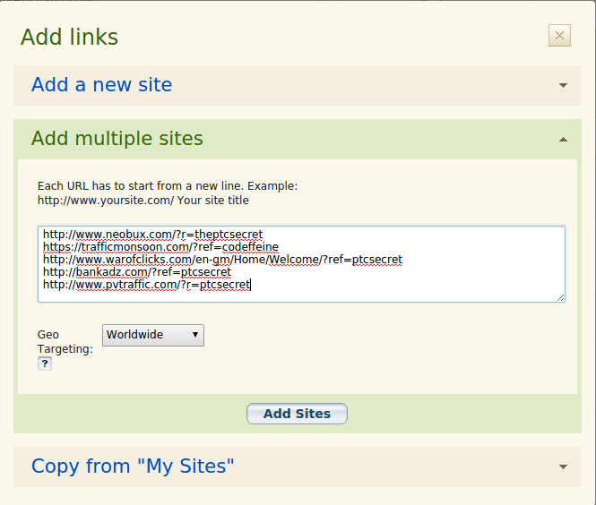
Task: Click inside the URL list text area
Action: (x=301, y=264)
